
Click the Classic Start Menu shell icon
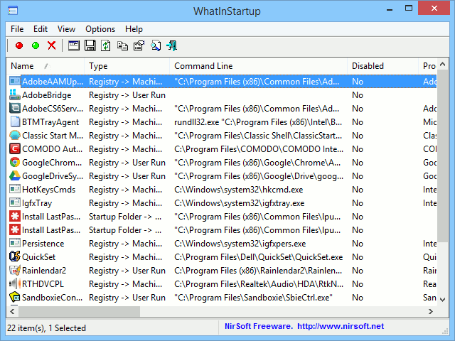coord(15,135)
